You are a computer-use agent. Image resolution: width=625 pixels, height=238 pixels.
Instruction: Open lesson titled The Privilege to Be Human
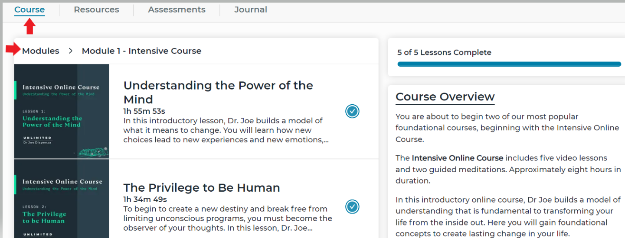click(202, 187)
